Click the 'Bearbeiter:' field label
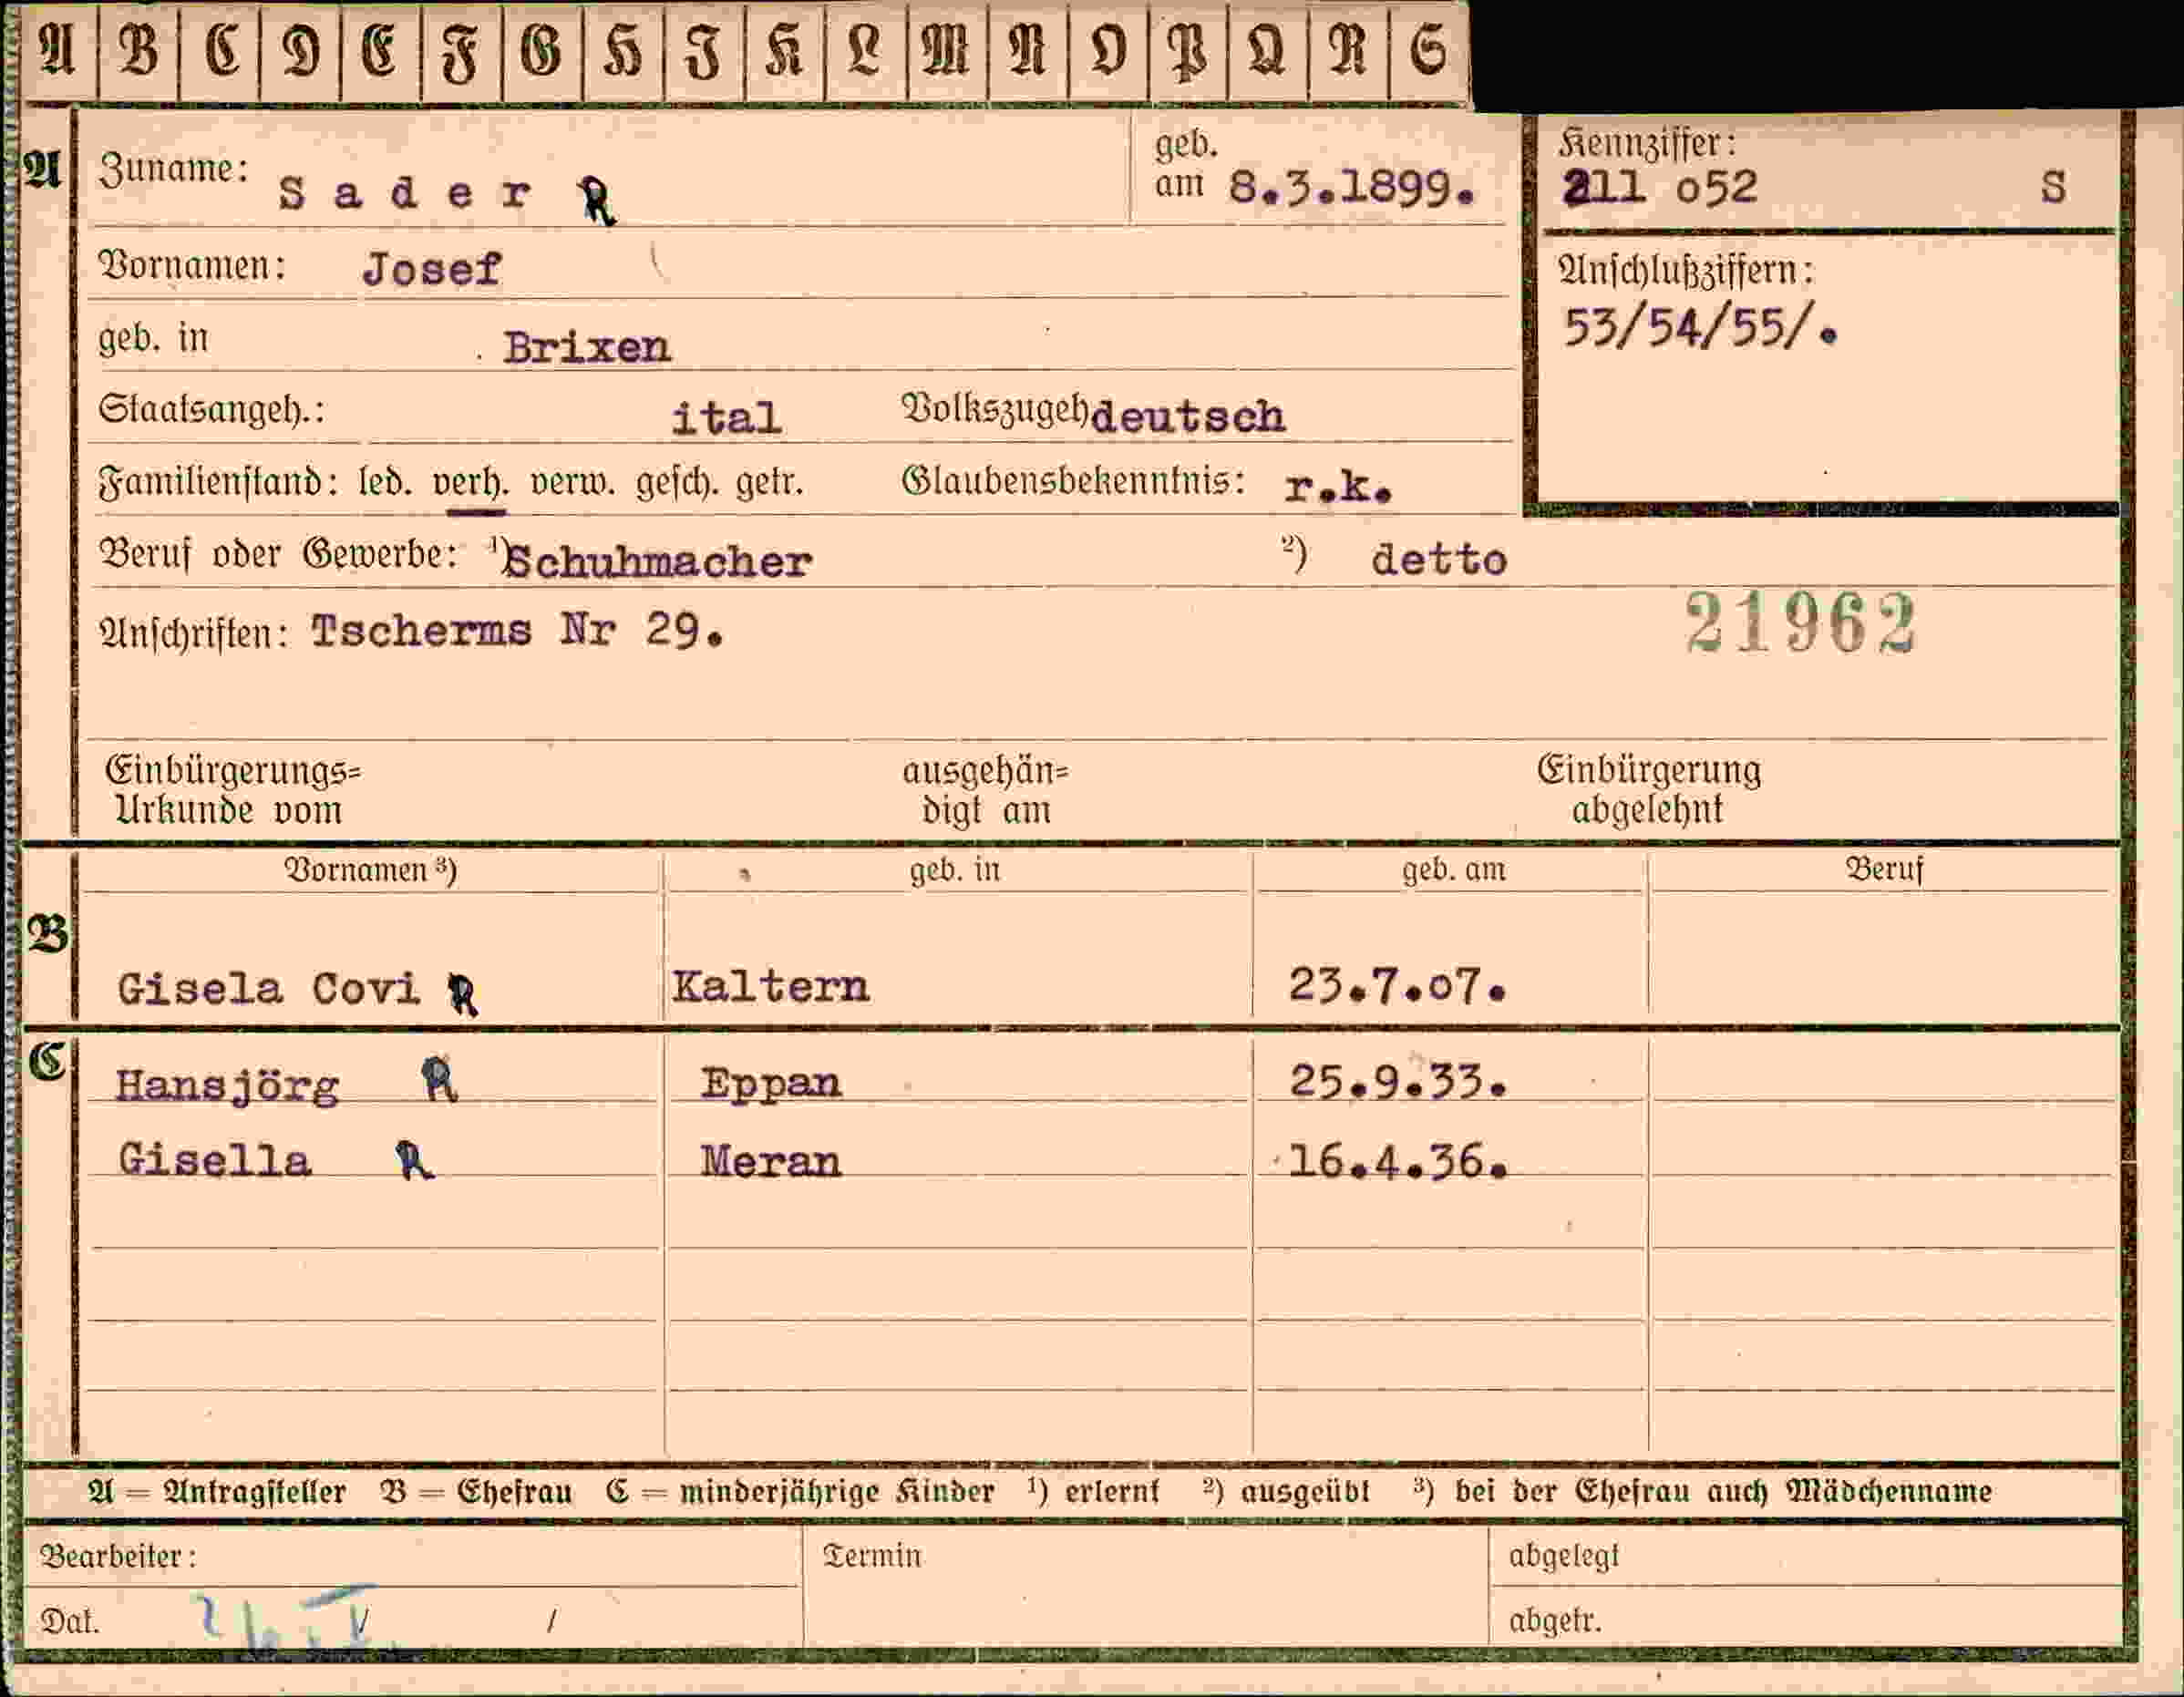The image size is (2184, 1697). [x=118, y=1556]
